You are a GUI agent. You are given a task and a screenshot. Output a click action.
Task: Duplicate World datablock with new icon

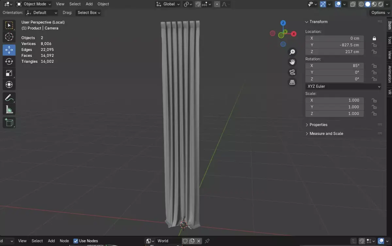(x=192, y=241)
